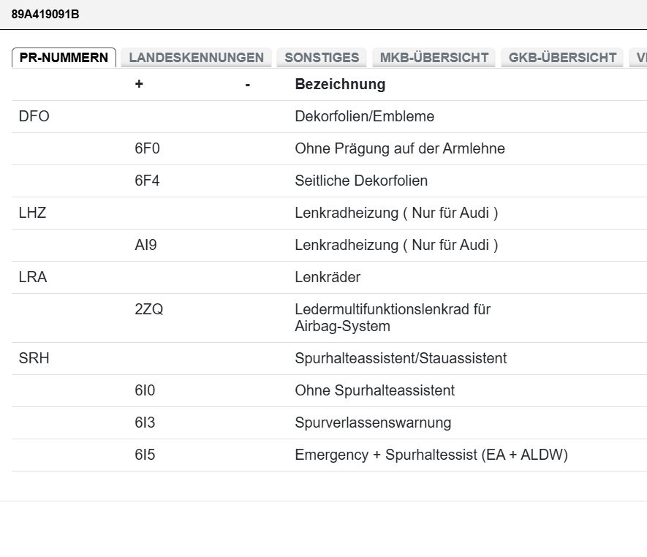The image size is (647, 557).
Task: Switch to the GKB-ÜBERSICHT tab
Action: point(562,58)
